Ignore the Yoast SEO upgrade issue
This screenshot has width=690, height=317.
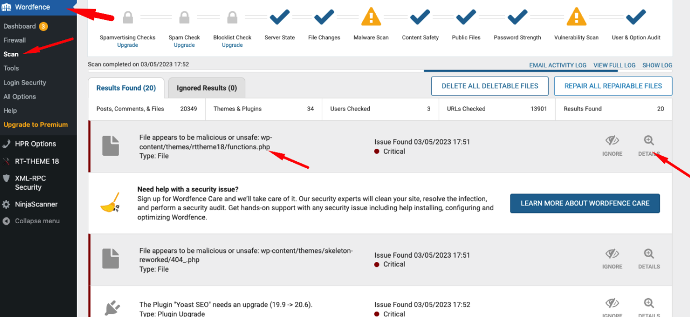coord(612,306)
